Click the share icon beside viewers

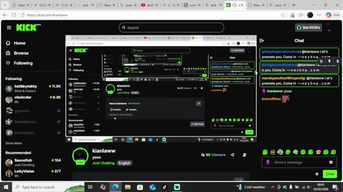click(232, 155)
